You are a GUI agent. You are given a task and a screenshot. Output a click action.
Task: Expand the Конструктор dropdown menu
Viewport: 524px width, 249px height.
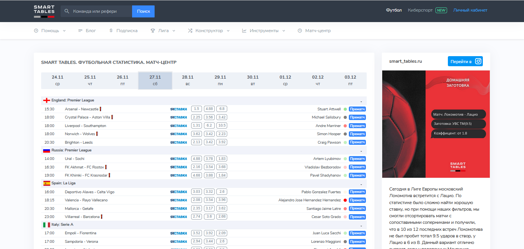[209, 31]
